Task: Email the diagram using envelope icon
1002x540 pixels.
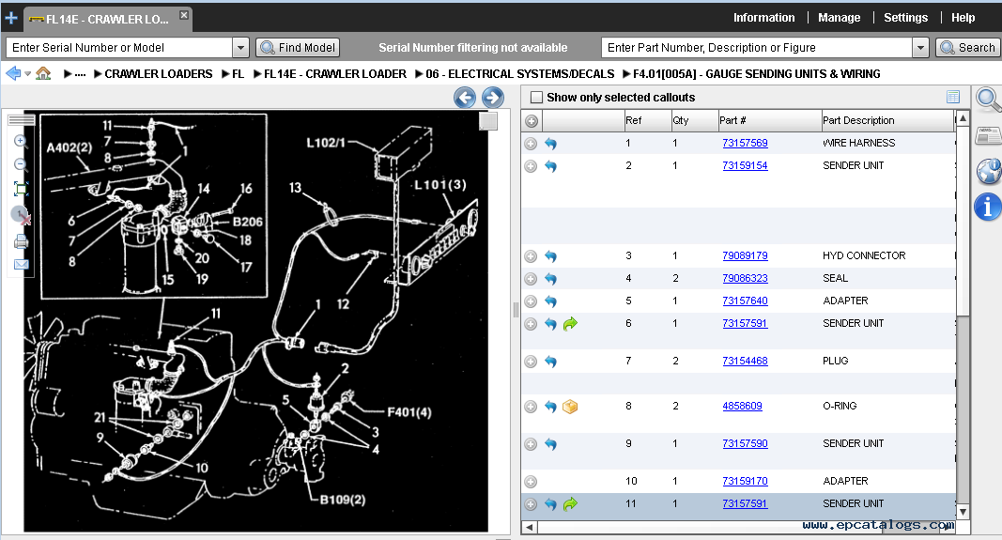Action: point(21,265)
